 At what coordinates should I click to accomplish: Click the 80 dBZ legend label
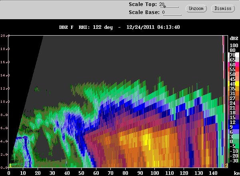(233, 50)
